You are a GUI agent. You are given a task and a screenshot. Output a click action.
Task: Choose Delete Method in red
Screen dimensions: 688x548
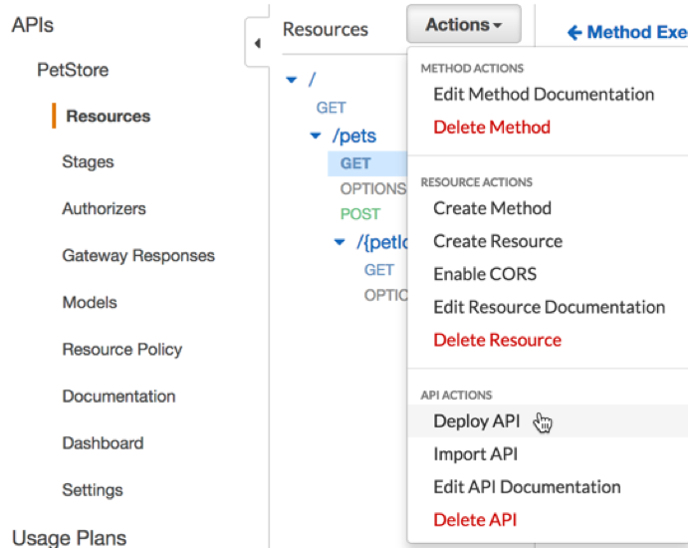(x=491, y=128)
